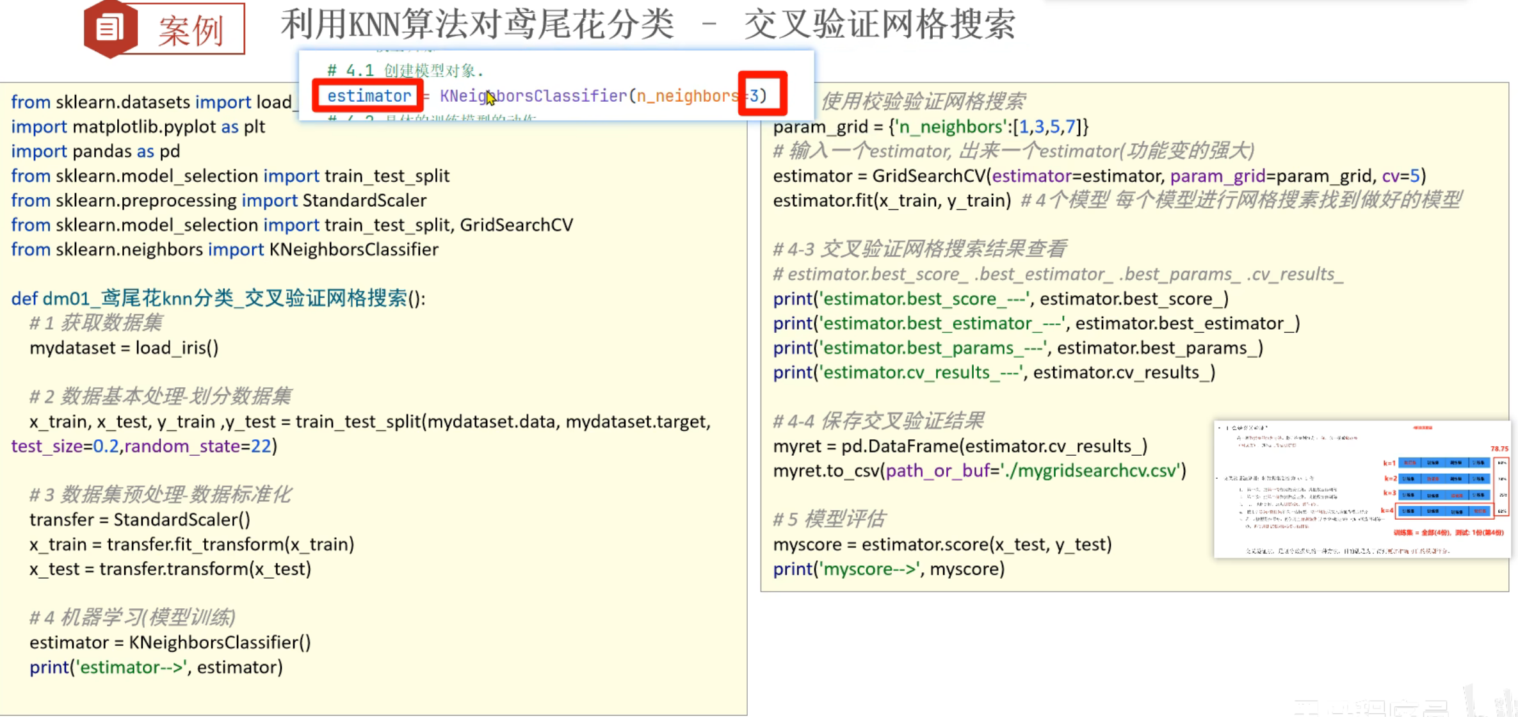The width and height of the screenshot is (1518, 717).
Task: Click the myret.to_csv path line
Action: [x=978, y=471]
